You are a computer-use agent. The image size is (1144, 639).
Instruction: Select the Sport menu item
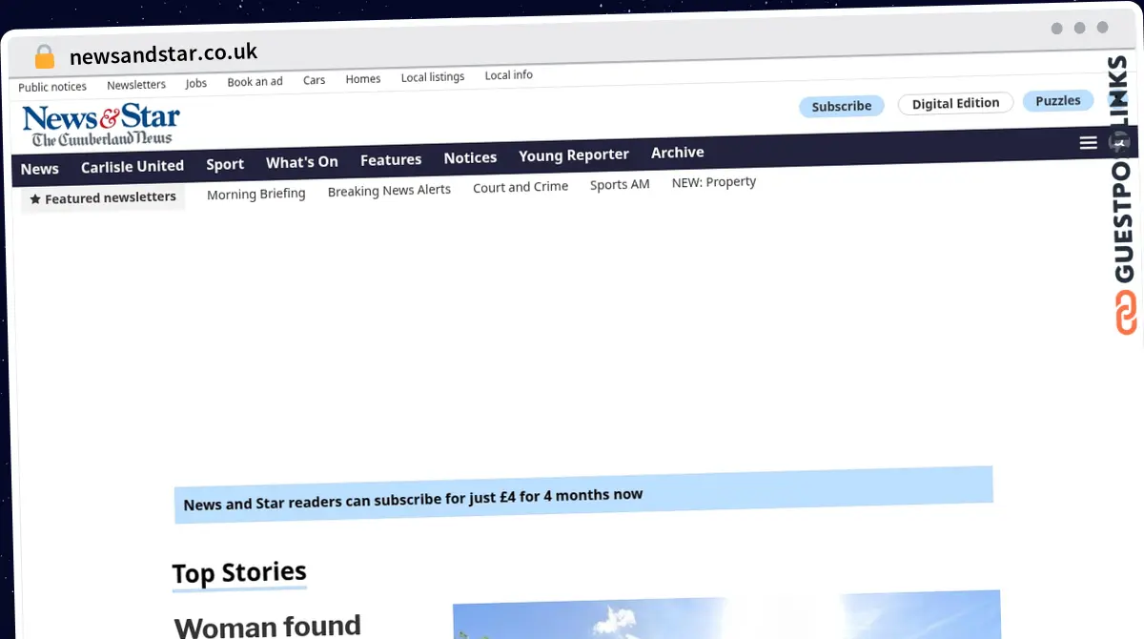[x=225, y=164]
